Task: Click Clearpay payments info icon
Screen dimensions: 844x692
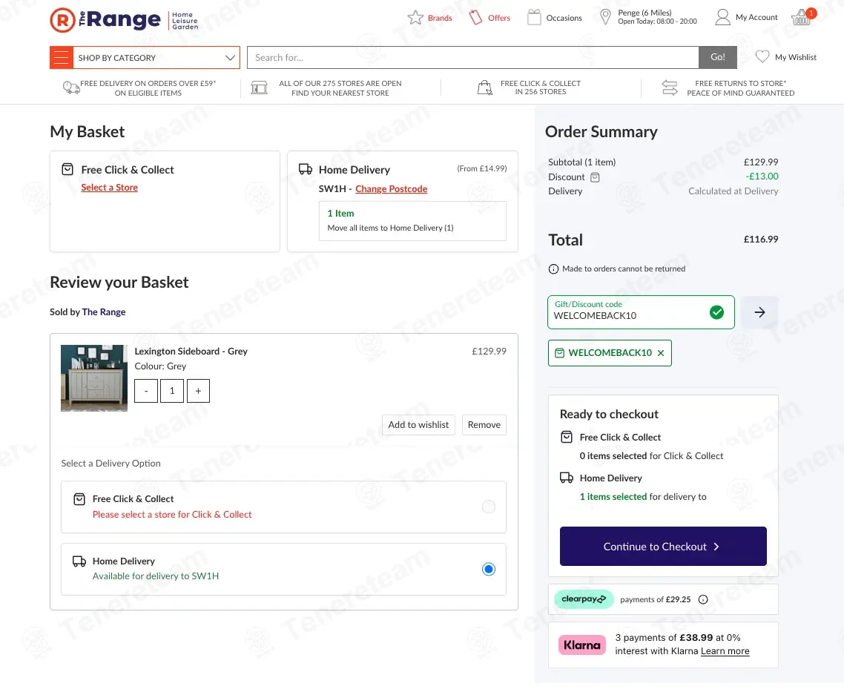Action: [703, 599]
